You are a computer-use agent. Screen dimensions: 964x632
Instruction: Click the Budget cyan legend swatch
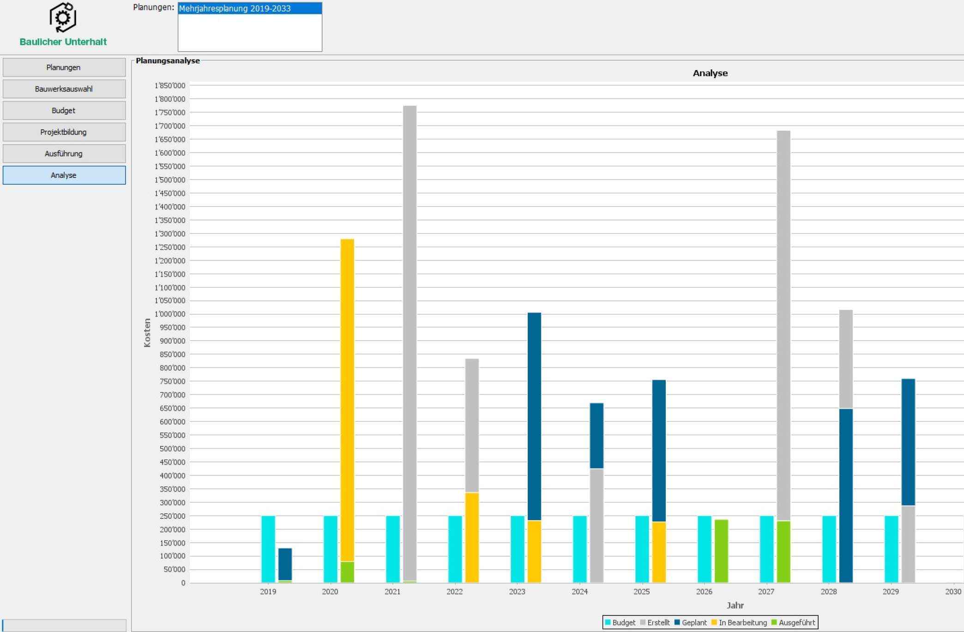coord(608,622)
